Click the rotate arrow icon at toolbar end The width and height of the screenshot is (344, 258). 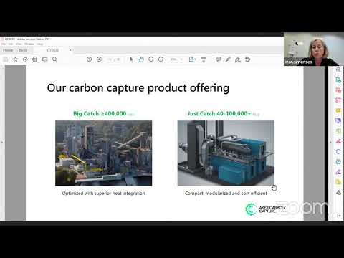click(248, 59)
